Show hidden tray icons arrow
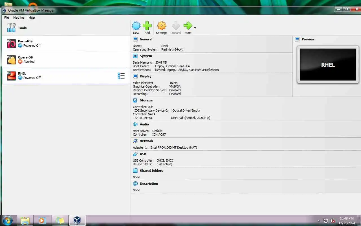The width and height of the screenshot is (361, 226). (319, 221)
